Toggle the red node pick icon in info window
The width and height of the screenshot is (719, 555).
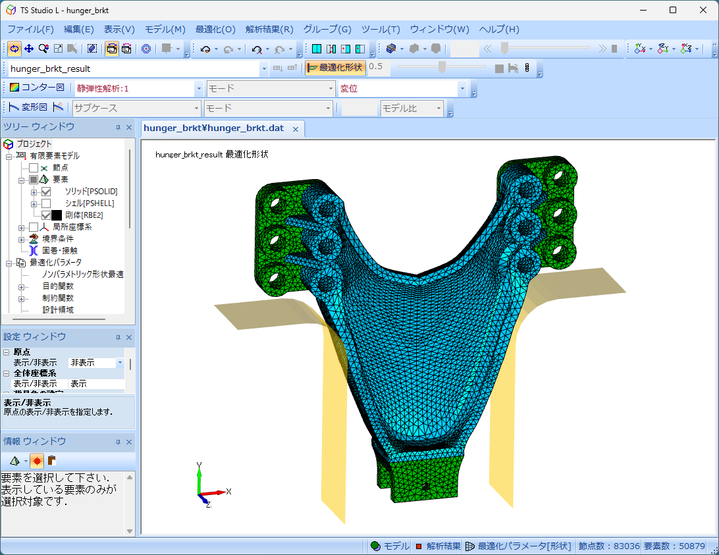[x=37, y=460]
